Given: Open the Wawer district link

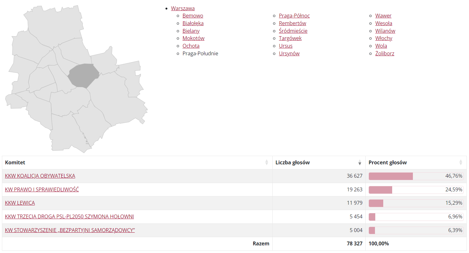Looking at the screenshot, I should coord(383,16).
